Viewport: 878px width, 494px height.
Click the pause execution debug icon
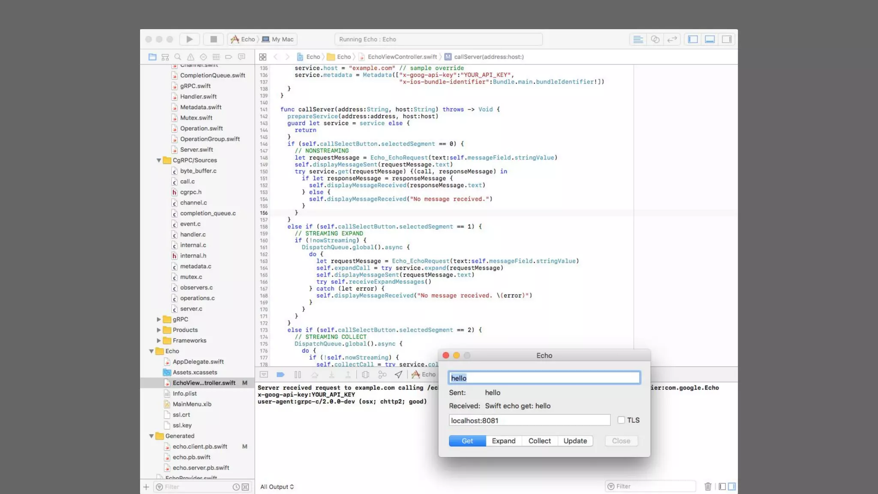tap(298, 374)
